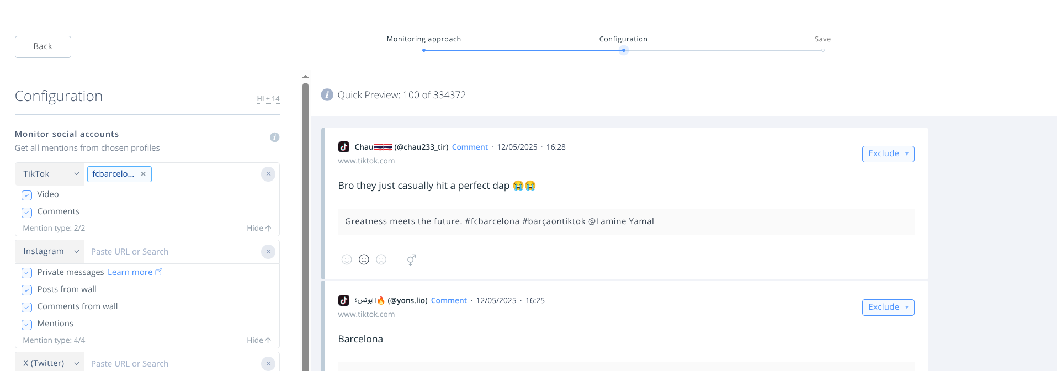
Task: Open Comment link on chau233_tir mention
Action: [470, 147]
